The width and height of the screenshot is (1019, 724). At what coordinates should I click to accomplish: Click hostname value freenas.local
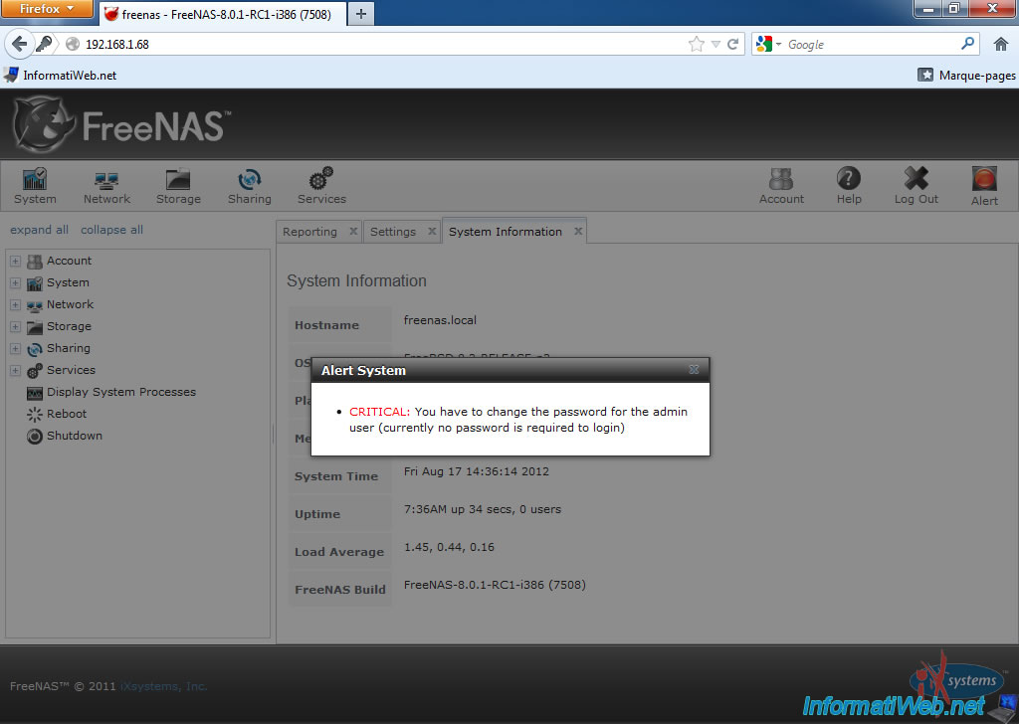point(440,320)
